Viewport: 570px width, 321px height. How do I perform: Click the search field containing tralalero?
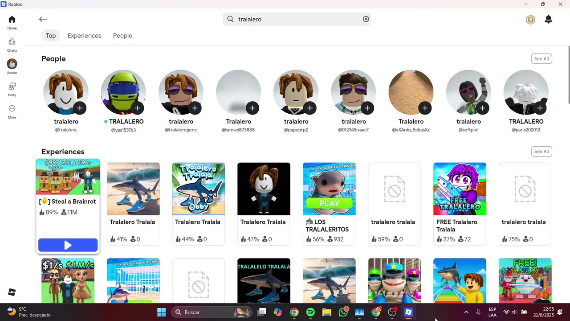(x=297, y=19)
